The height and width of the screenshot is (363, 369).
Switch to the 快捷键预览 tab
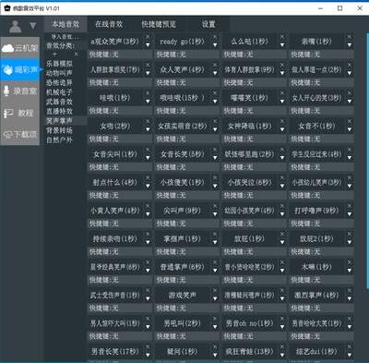tap(159, 24)
